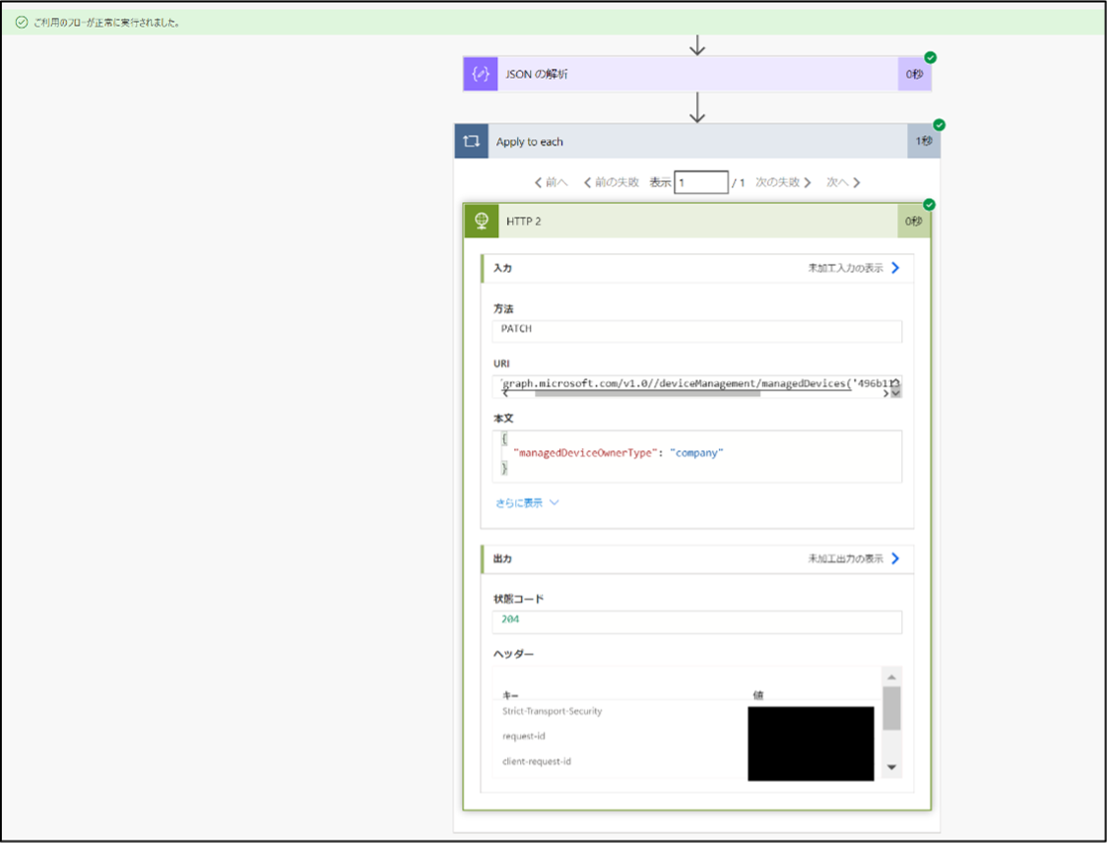The image size is (1107, 843).
Task: Click the 入力 section heading
Action: tap(502, 268)
